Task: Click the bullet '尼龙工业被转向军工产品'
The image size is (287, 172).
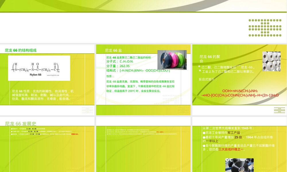Action: 222,133
